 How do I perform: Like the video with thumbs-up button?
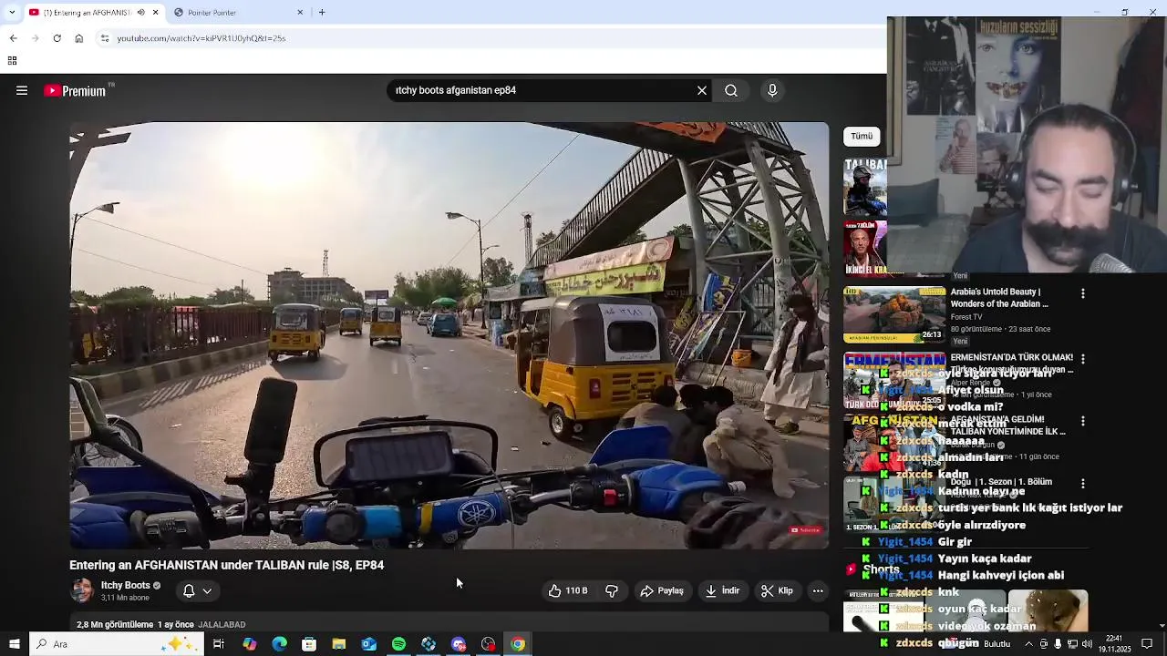tap(568, 590)
